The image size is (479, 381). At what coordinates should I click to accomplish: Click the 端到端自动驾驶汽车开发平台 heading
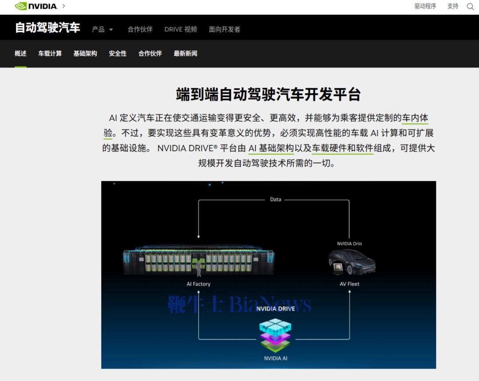pos(268,94)
